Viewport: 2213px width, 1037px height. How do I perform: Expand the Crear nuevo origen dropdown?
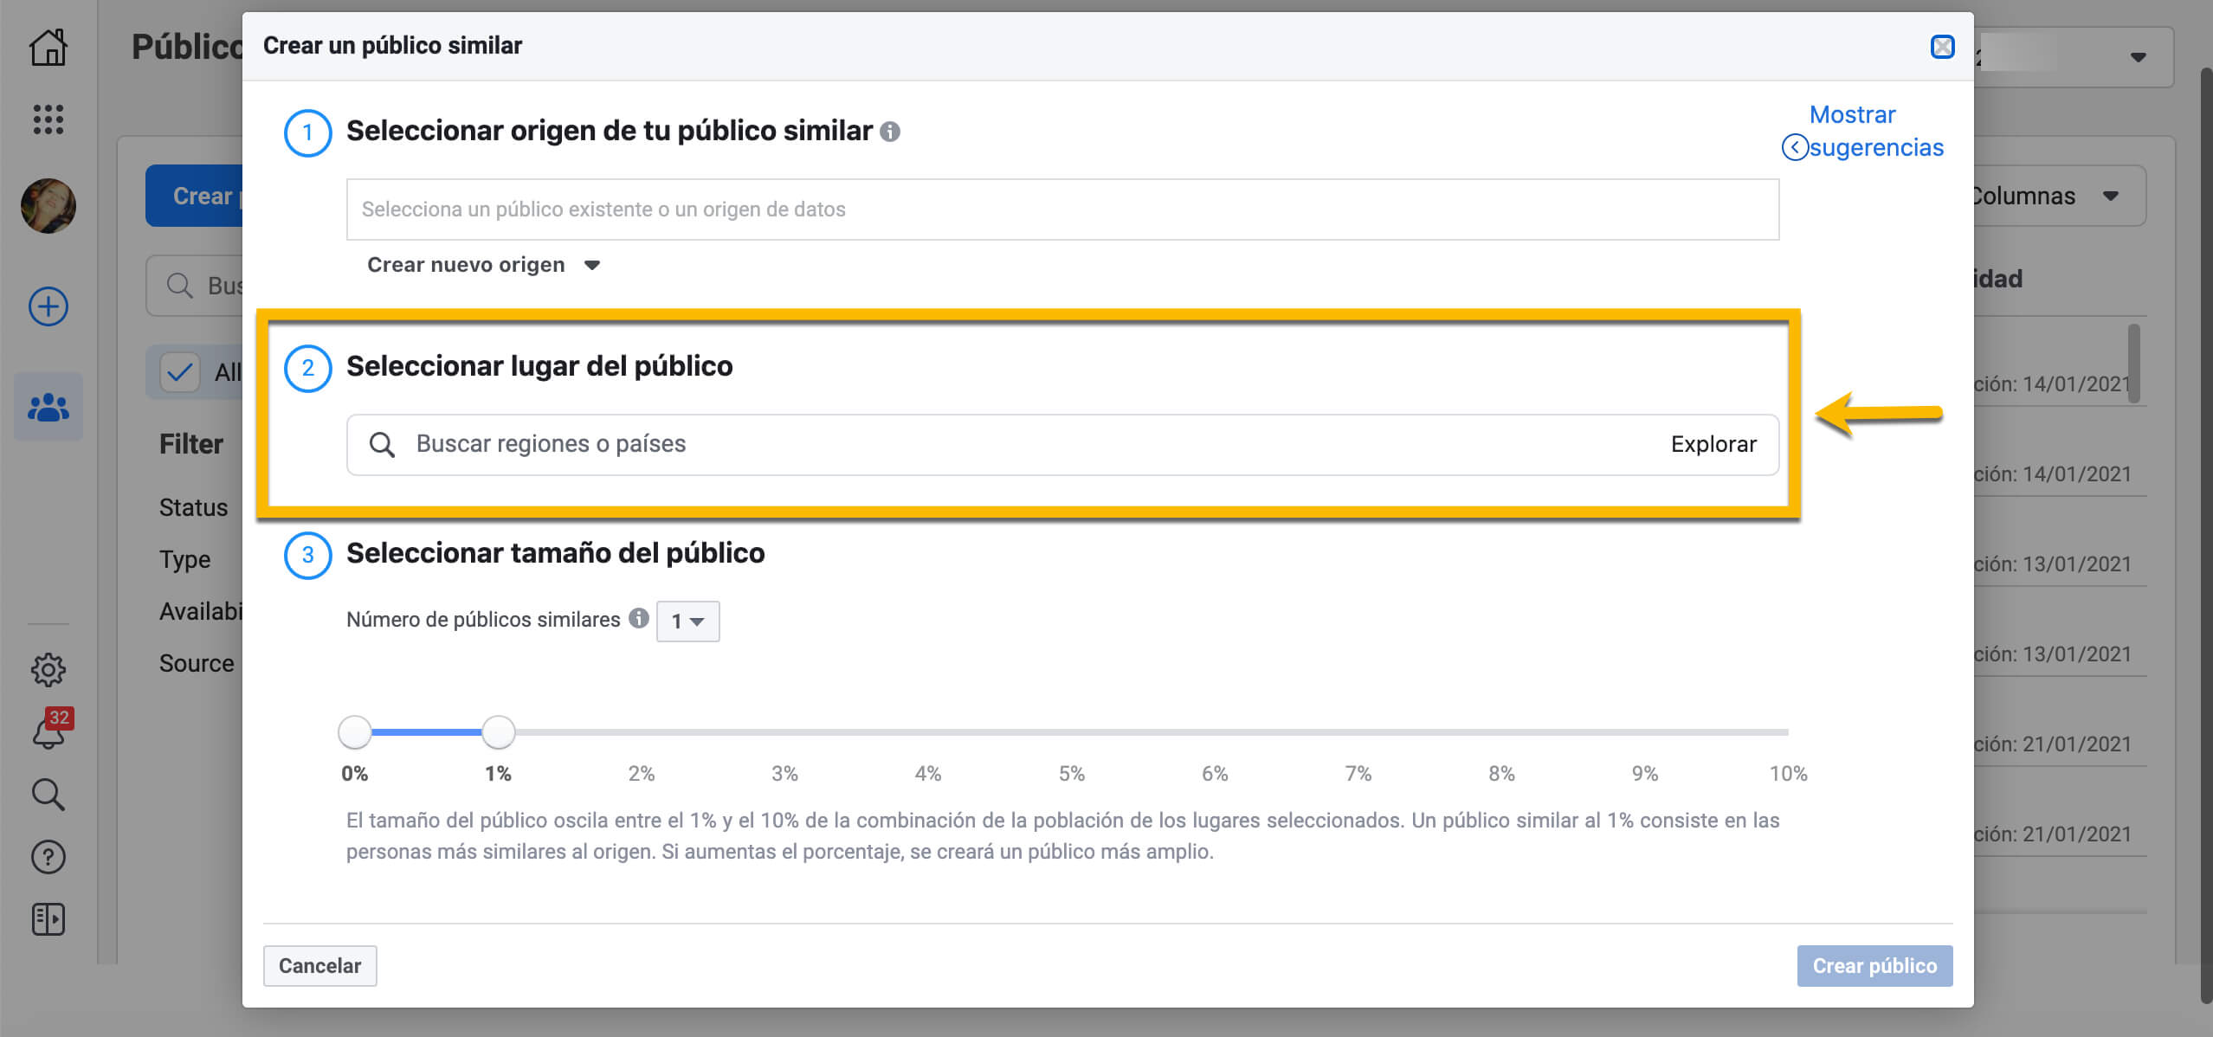(x=483, y=265)
